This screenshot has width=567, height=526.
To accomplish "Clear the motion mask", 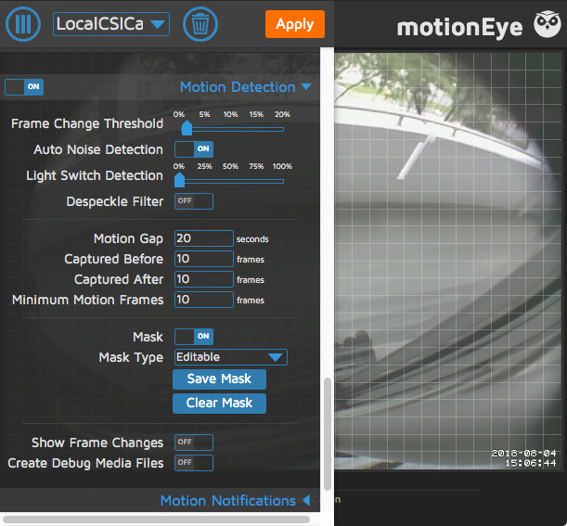I will (x=219, y=404).
